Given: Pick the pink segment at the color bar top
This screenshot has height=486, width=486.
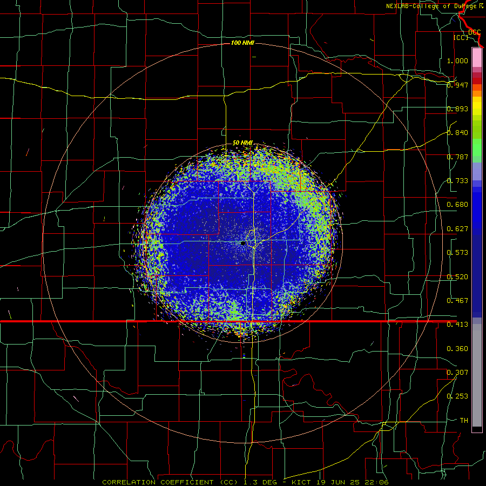Looking at the screenshot, I should click(477, 57).
